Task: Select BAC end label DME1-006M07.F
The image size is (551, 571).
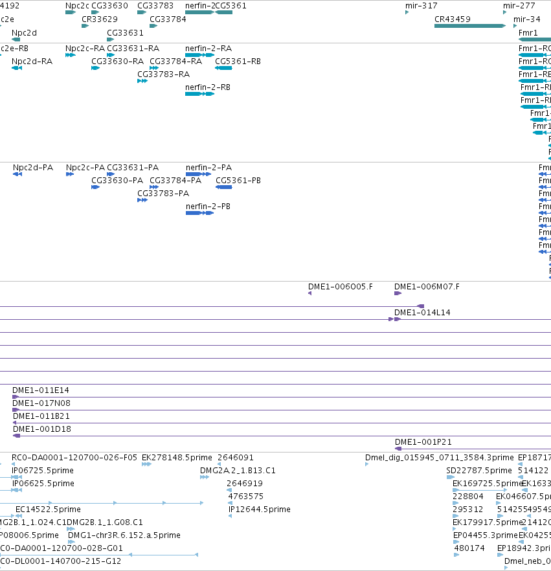Action: (427, 287)
